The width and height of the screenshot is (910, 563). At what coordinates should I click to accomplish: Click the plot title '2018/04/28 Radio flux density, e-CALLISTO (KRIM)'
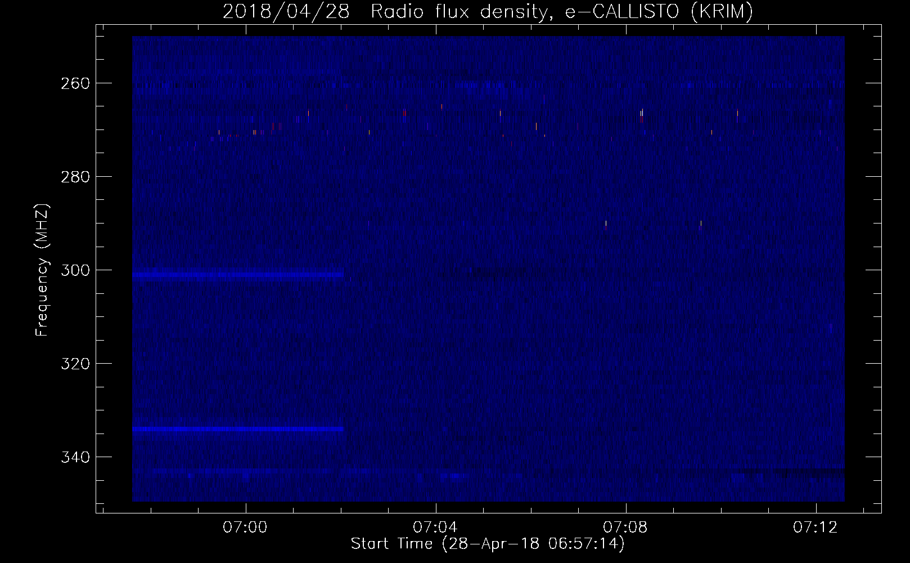488,12
